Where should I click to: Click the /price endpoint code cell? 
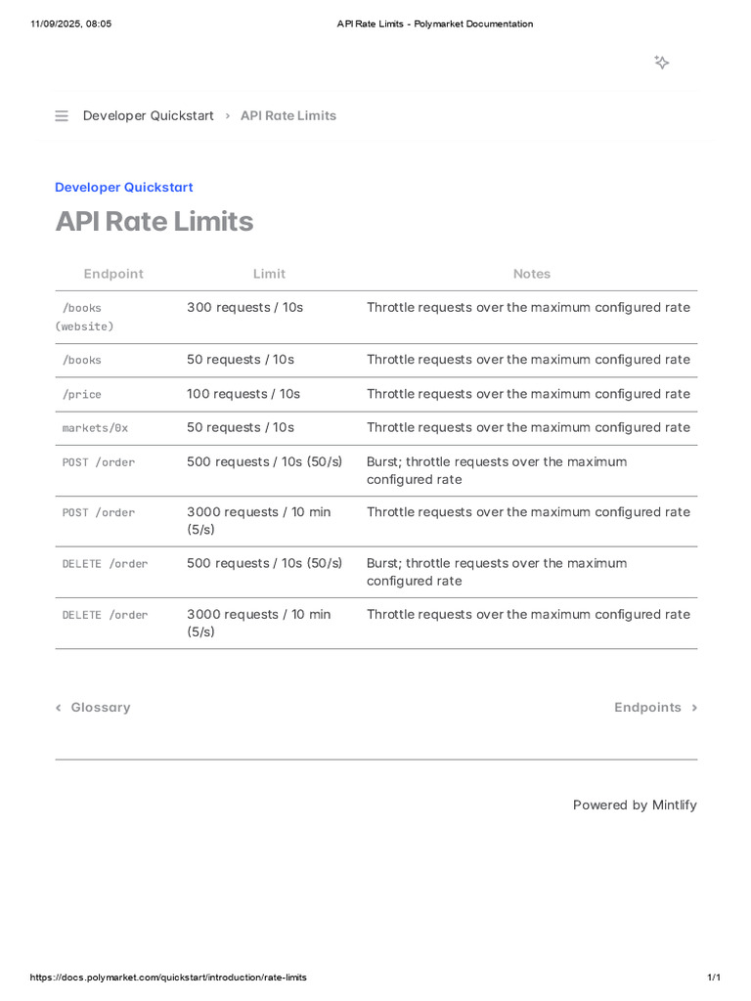(82, 395)
